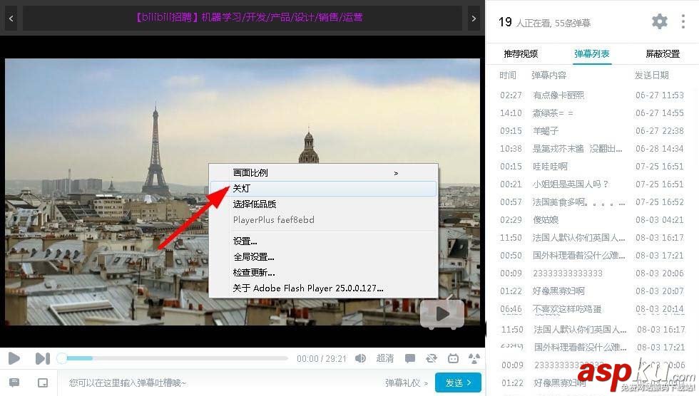Toggle danmaku display speech bubble icon
Image resolution: width=699 pixels, height=396 pixels.
(409, 358)
